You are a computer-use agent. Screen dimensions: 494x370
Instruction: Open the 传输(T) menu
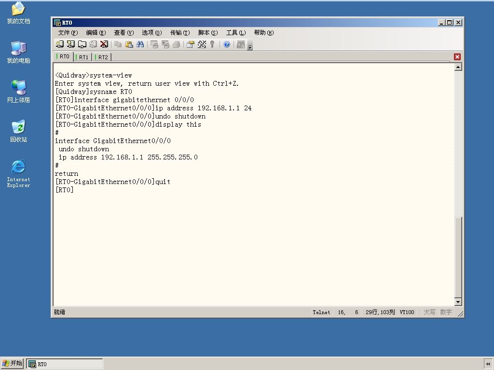[180, 33]
